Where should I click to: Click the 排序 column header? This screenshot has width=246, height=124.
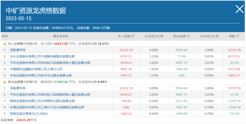tap(5, 36)
